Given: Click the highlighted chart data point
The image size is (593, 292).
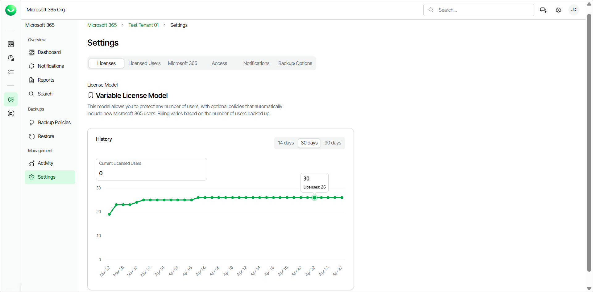Looking at the screenshot, I should (314, 198).
